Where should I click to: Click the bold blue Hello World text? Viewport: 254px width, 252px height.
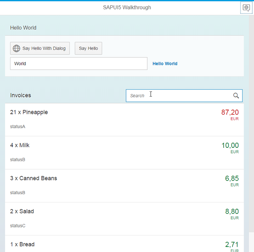click(165, 64)
